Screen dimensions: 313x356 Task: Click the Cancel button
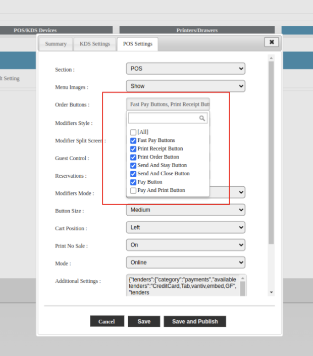(x=107, y=321)
